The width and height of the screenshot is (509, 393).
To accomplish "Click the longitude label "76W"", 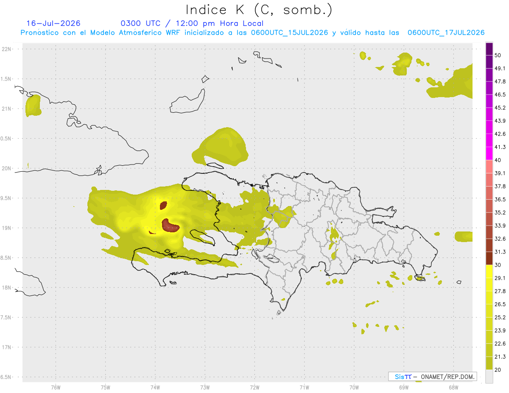I will click(56, 387).
